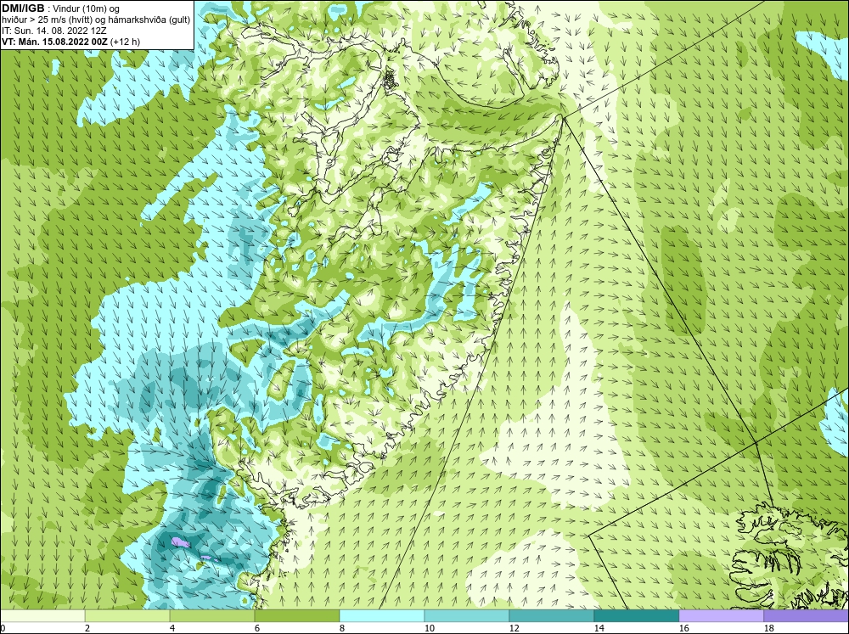
Task: Click the larger purple peak-wind patch on the map
Action: point(180,541)
